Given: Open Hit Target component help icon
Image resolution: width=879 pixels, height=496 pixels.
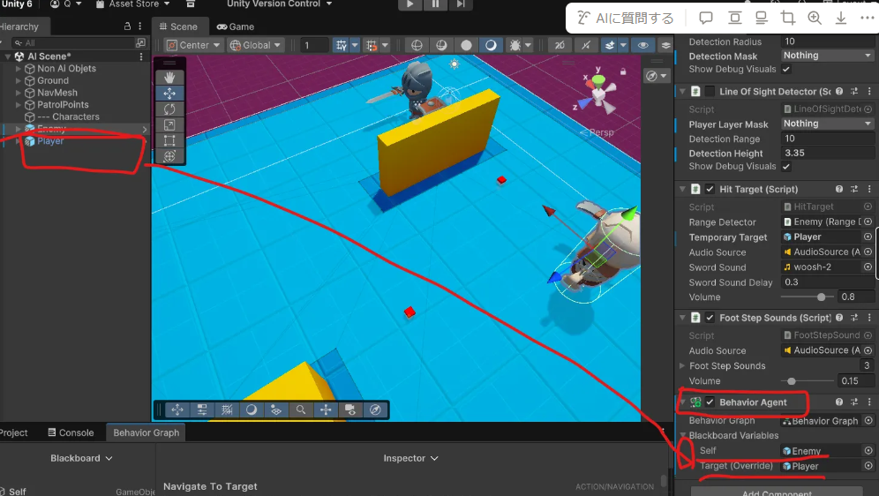Looking at the screenshot, I should click(x=838, y=189).
